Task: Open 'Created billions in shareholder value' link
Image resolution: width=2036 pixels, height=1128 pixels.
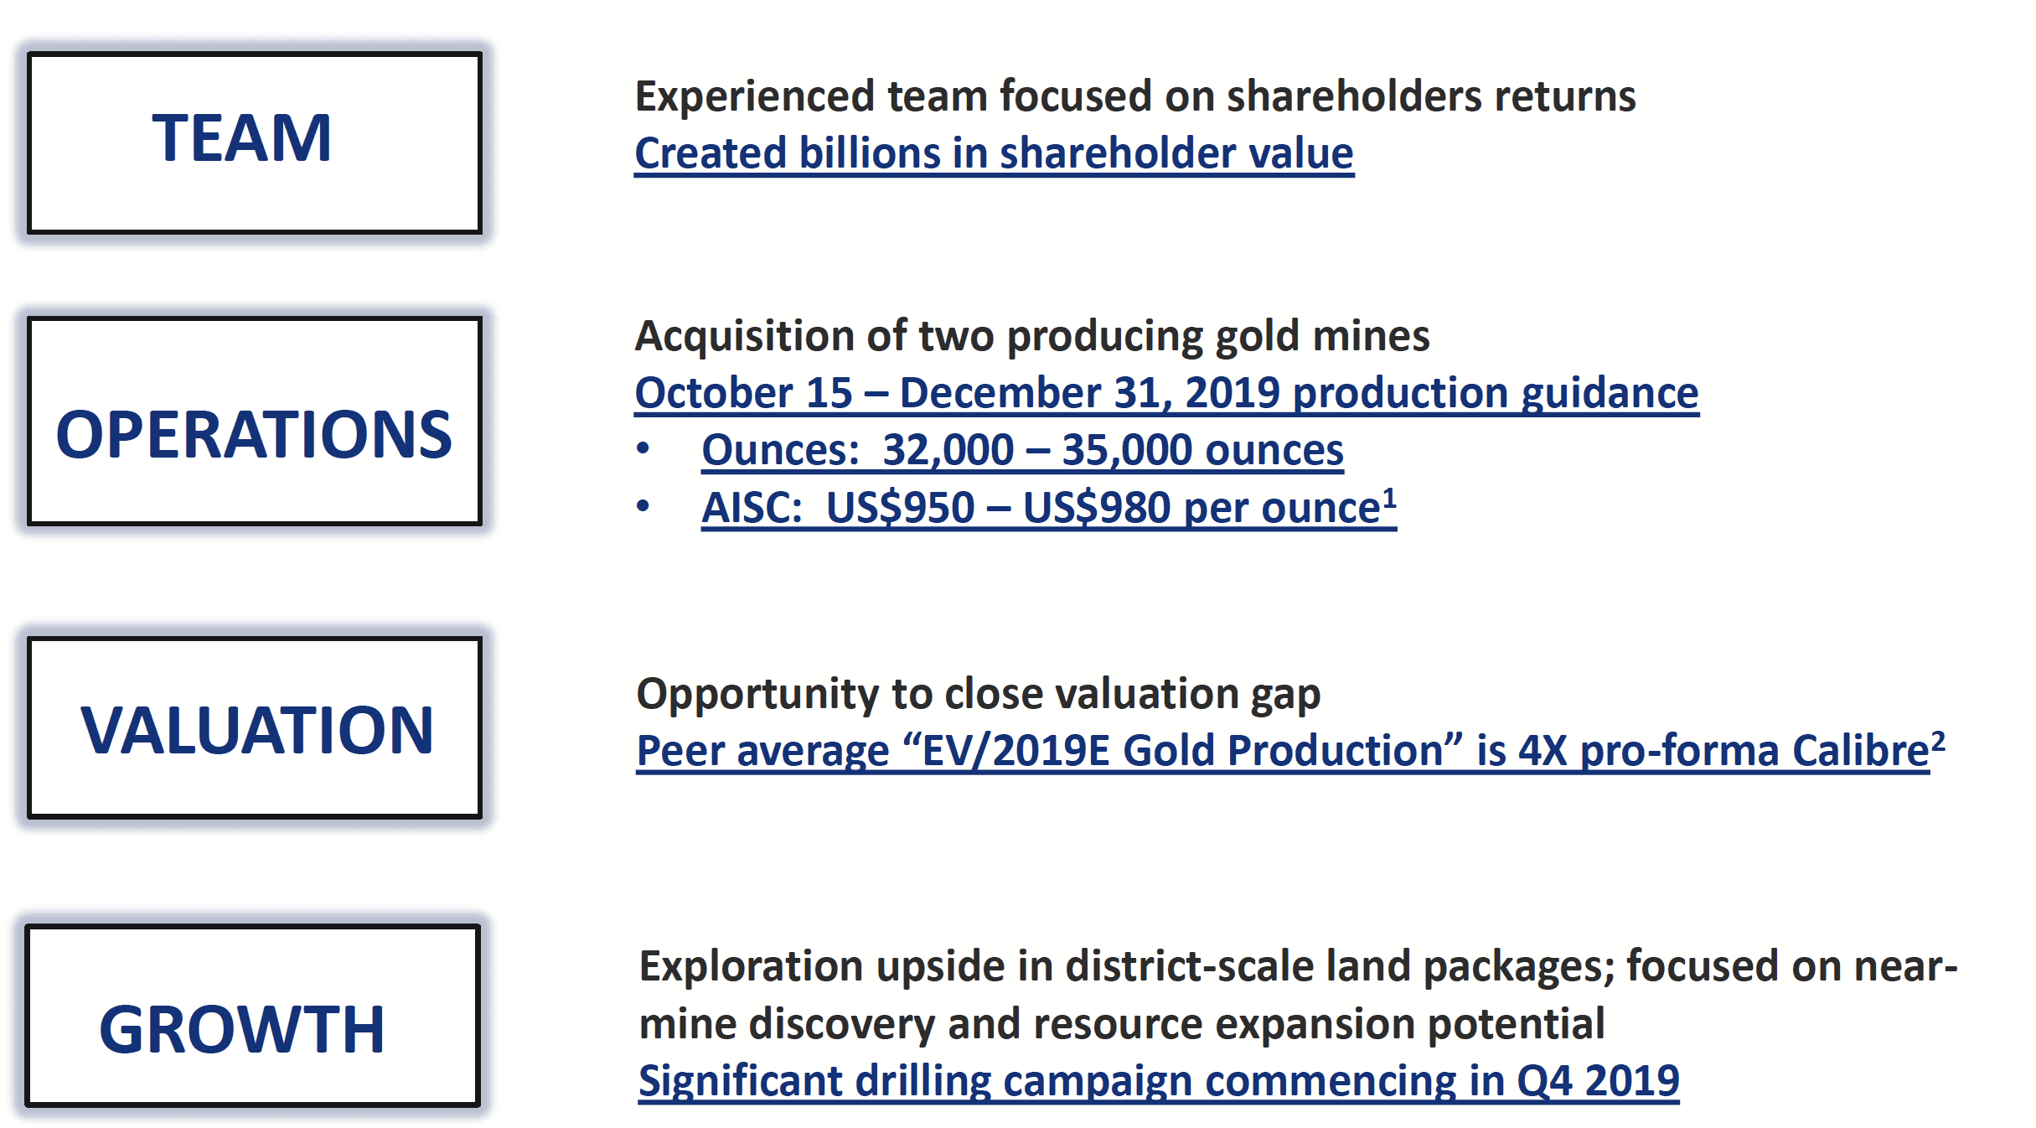Action: pos(994,154)
